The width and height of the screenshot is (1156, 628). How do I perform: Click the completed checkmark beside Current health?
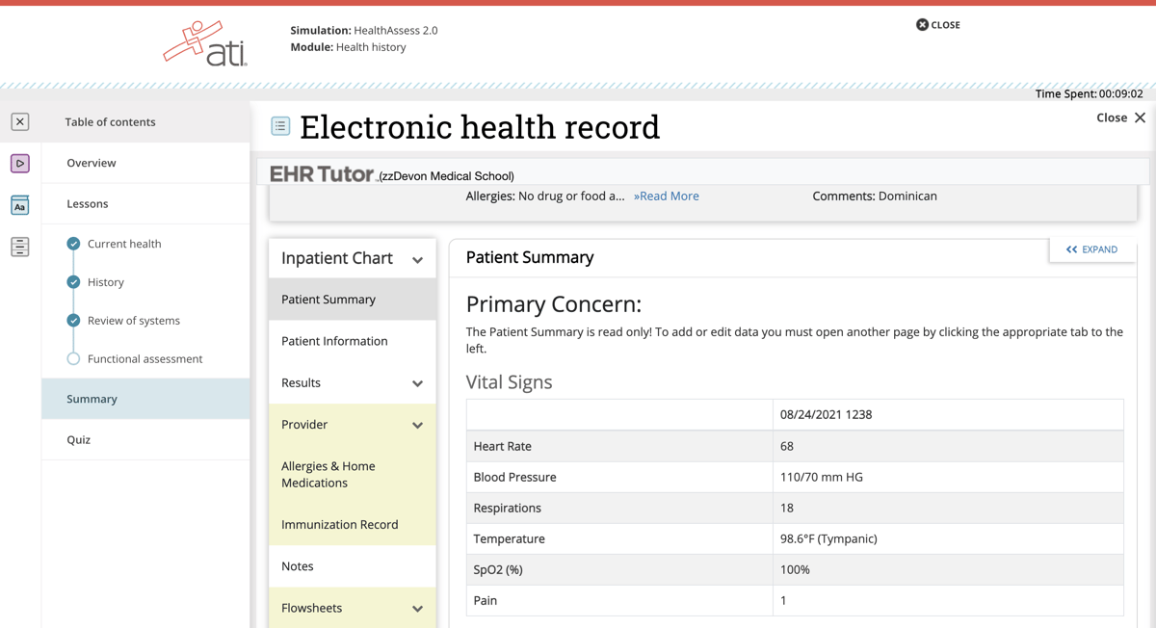(73, 244)
